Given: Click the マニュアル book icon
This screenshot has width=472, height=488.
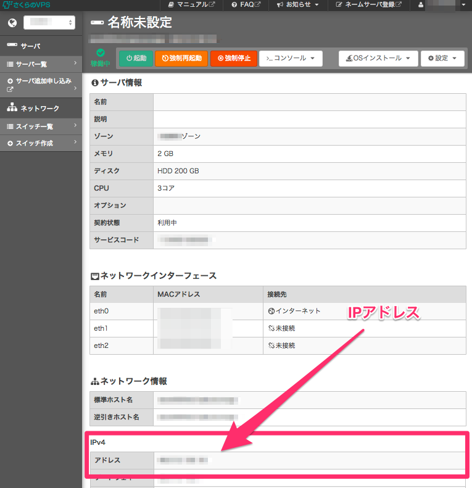Looking at the screenshot, I should 171,5.
